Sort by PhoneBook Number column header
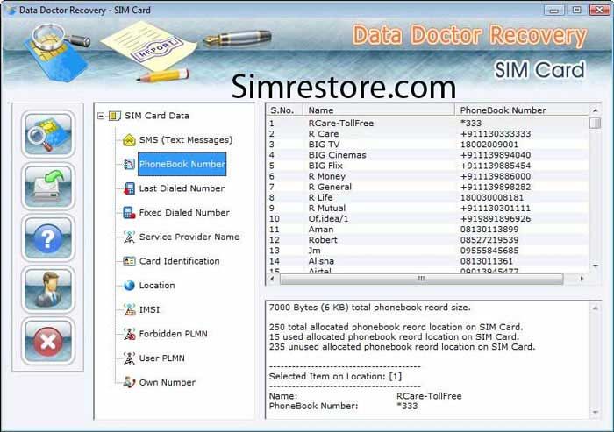This screenshot has width=614, height=432. [522, 110]
